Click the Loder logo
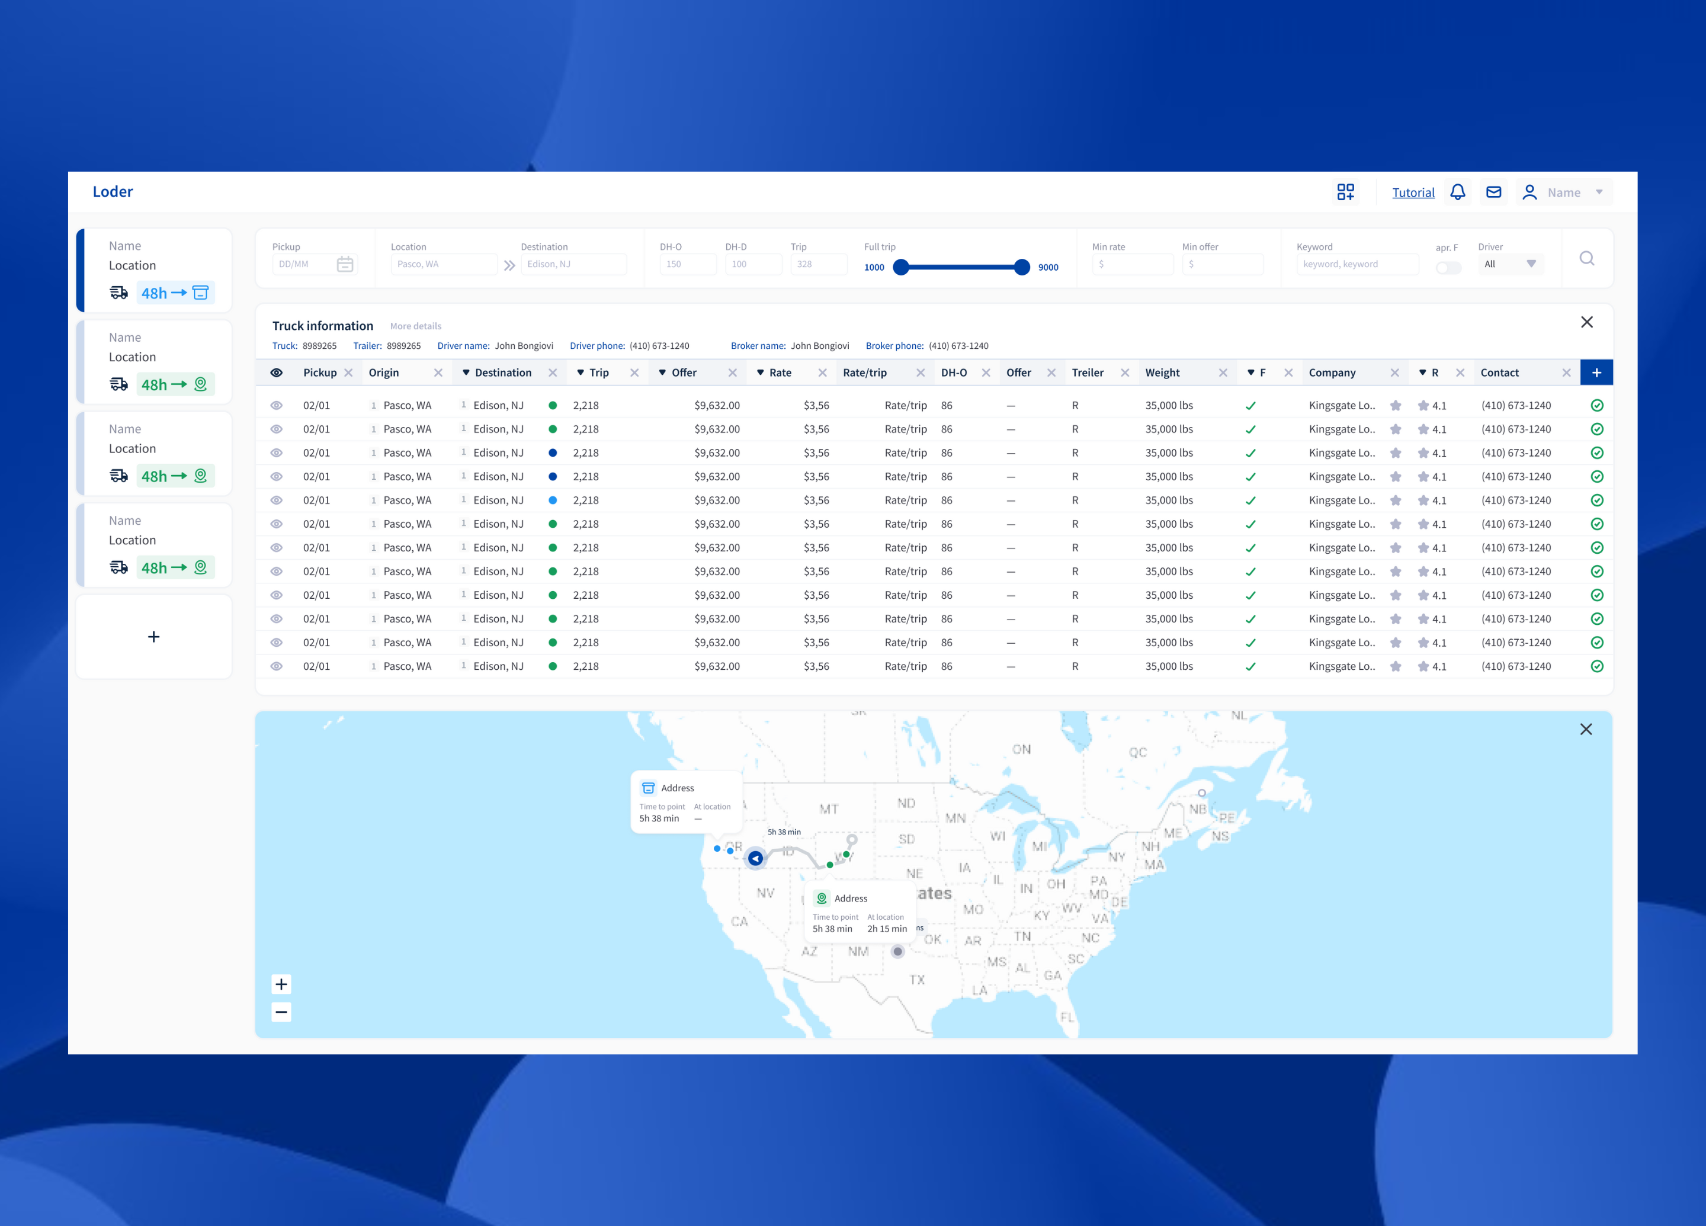This screenshot has height=1226, width=1706. click(x=113, y=191)
